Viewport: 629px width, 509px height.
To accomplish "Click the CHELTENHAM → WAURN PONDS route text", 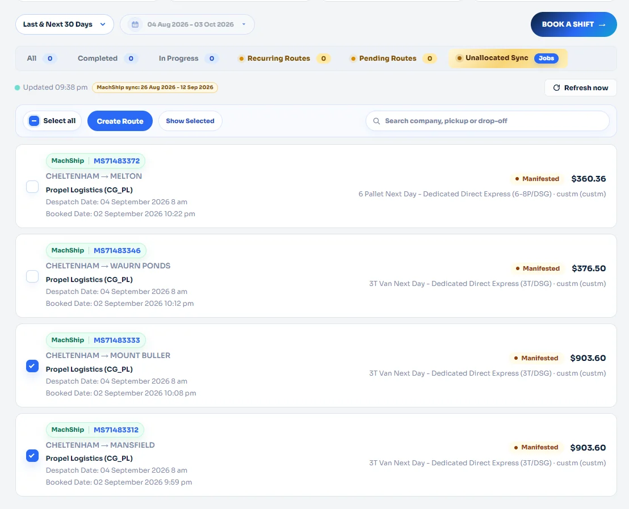I will (x=108, y=266).
